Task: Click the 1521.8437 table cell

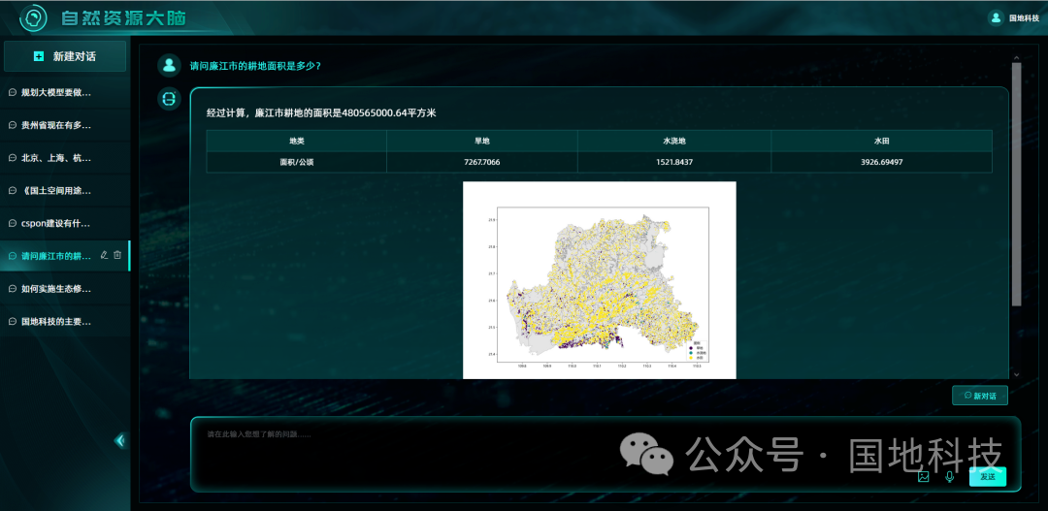Action: (674, 162)
